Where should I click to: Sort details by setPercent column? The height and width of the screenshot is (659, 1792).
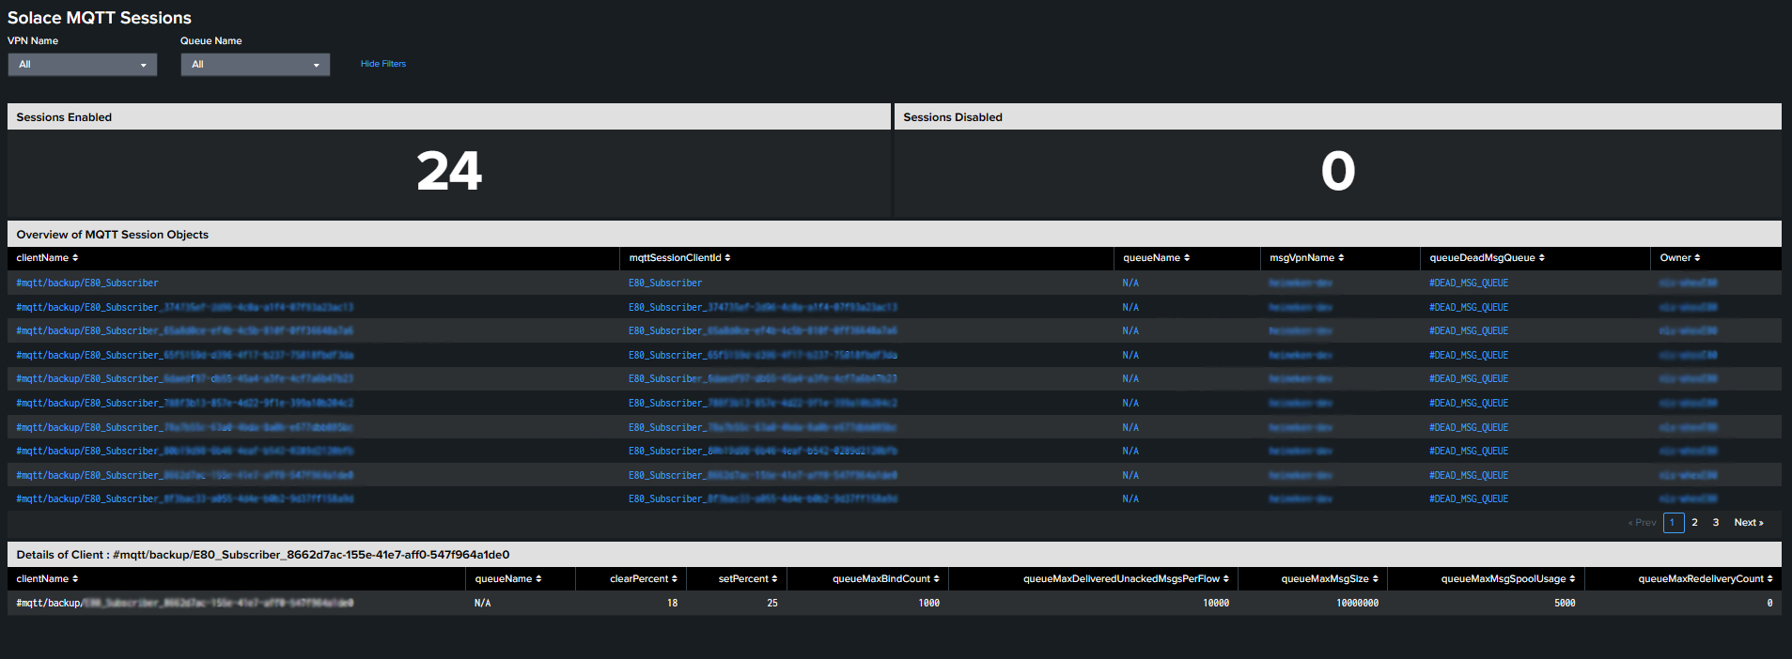tap(747, 579)
